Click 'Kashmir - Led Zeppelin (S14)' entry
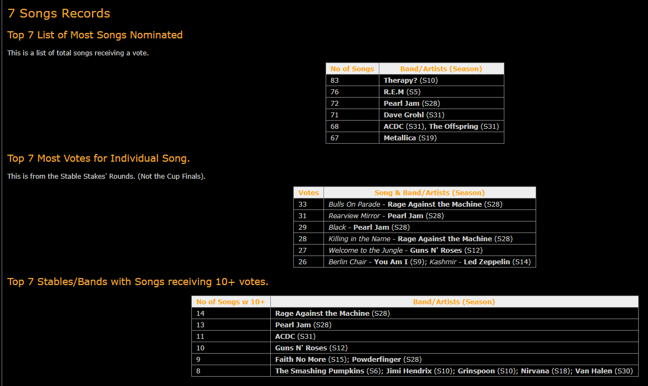648x386 pixels. pyautogui.click(x=480, y=262)
